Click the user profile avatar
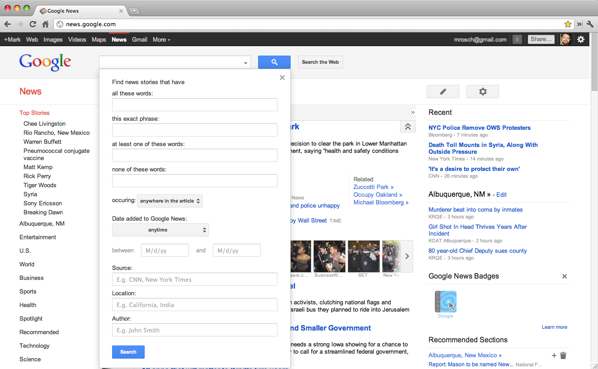598x369 pixels. pos(565,39)
